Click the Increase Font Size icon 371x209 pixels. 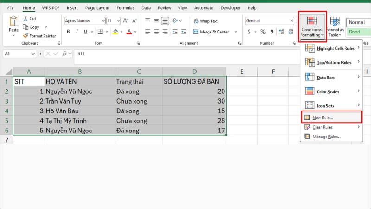(126, 21)
